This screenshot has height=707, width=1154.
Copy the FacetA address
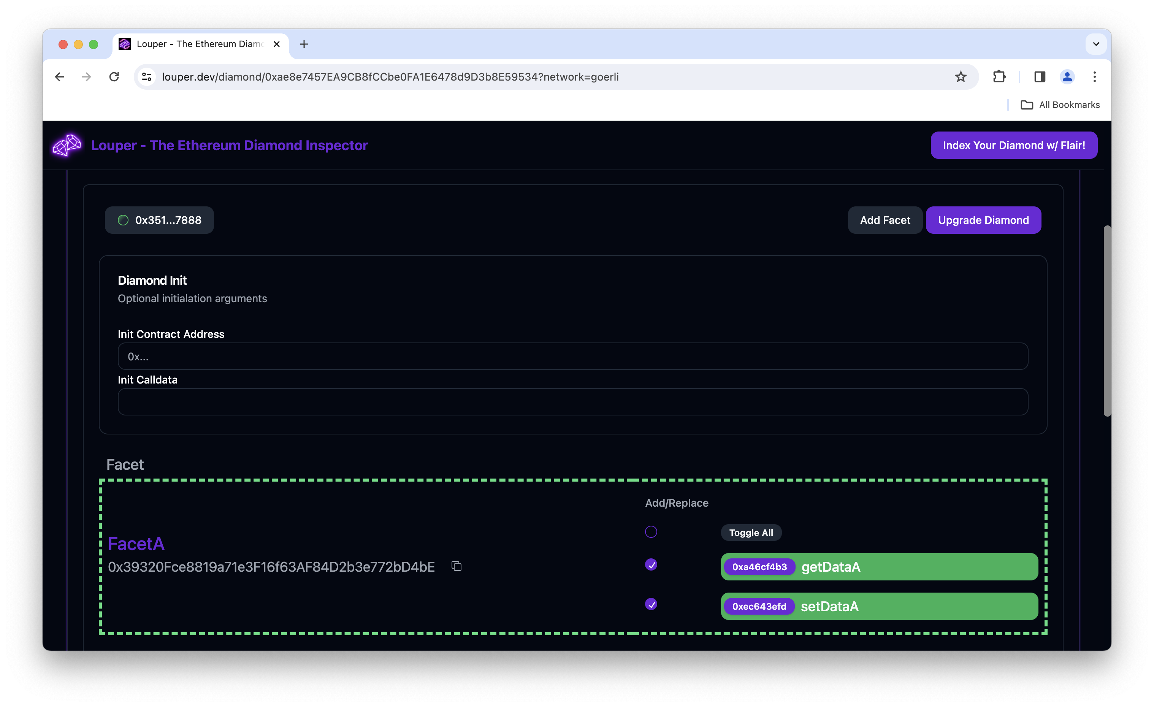click(x=457, y=566)
